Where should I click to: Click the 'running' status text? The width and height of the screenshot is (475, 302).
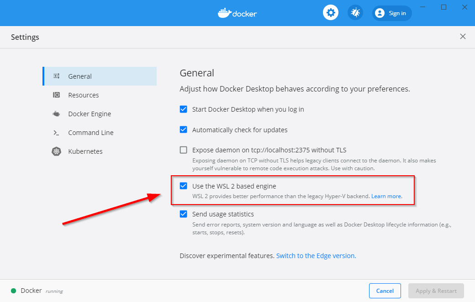54,291
